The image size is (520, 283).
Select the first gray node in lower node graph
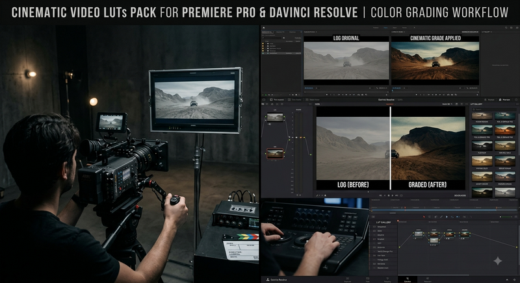(x=419, y=234)
